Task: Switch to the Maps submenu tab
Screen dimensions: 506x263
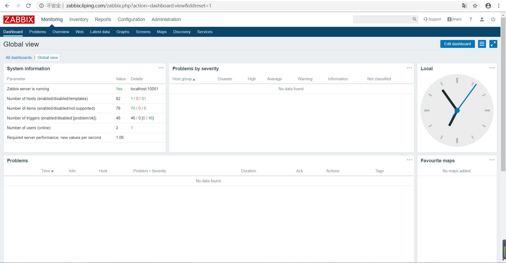Action: point(162,32)
